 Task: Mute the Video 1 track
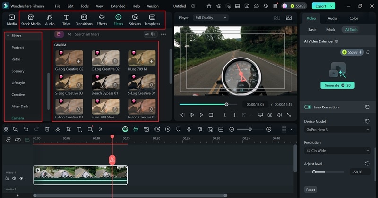click(x=14, y=178)
